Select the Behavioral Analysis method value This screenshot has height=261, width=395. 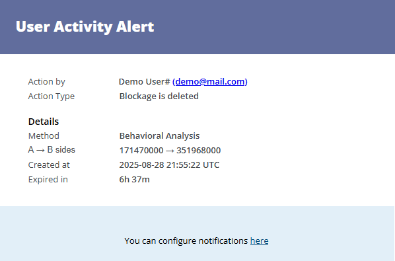159,136
